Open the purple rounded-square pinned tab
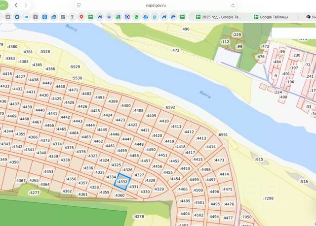Viewport: 316px width, 226px height. (x=127, y=17)
